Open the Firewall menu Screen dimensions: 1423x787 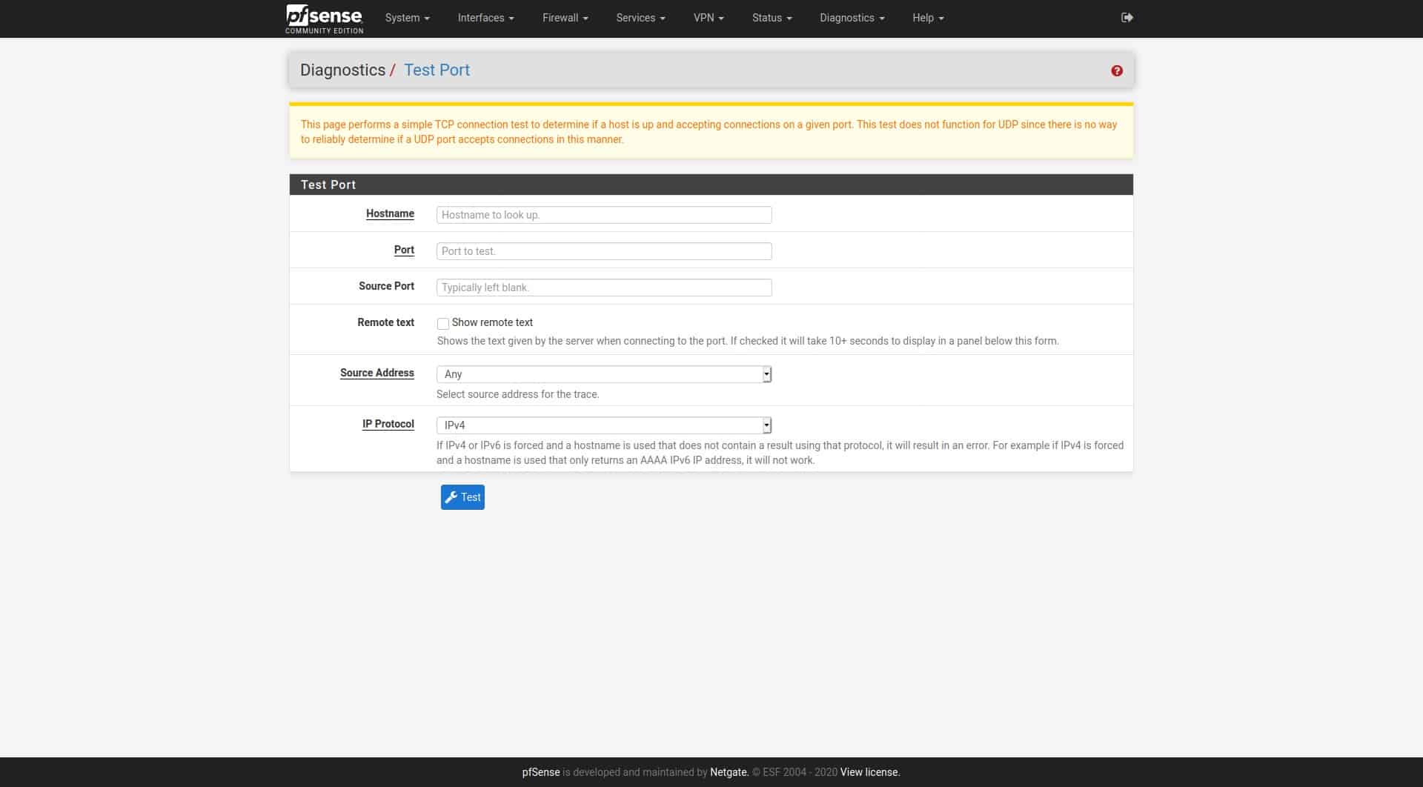[x=565, y=18]
